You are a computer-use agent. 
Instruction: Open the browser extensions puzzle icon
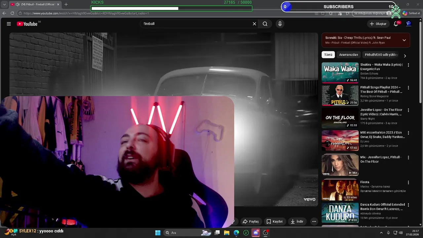331,13
